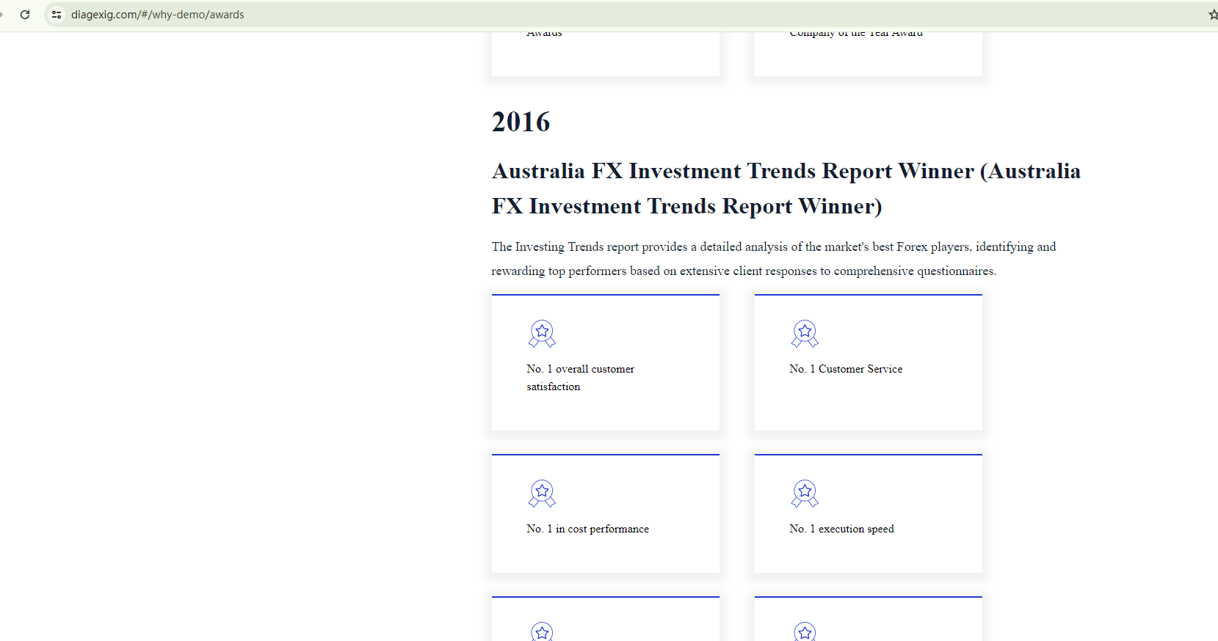Click the award ribbon icon above overall customer satisfaction
The width and height of the screenshot is (1218, 641).
click(x=542, y=334)
